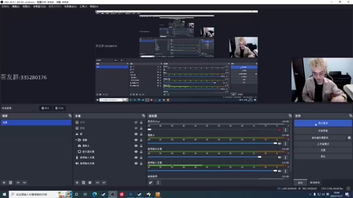Screen dimensions: 353x198
Task: Open options menu for 音频输出采集 mixer channel
Action: pyautogui.click(x=285, y=157)
